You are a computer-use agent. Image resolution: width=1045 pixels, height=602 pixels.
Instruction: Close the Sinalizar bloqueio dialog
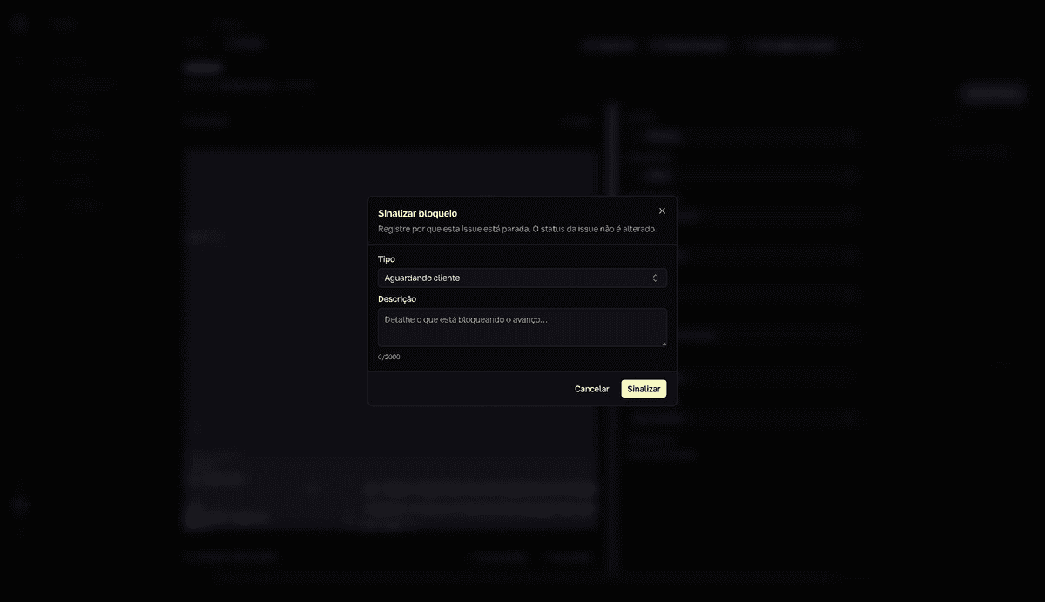pos(662,211)
